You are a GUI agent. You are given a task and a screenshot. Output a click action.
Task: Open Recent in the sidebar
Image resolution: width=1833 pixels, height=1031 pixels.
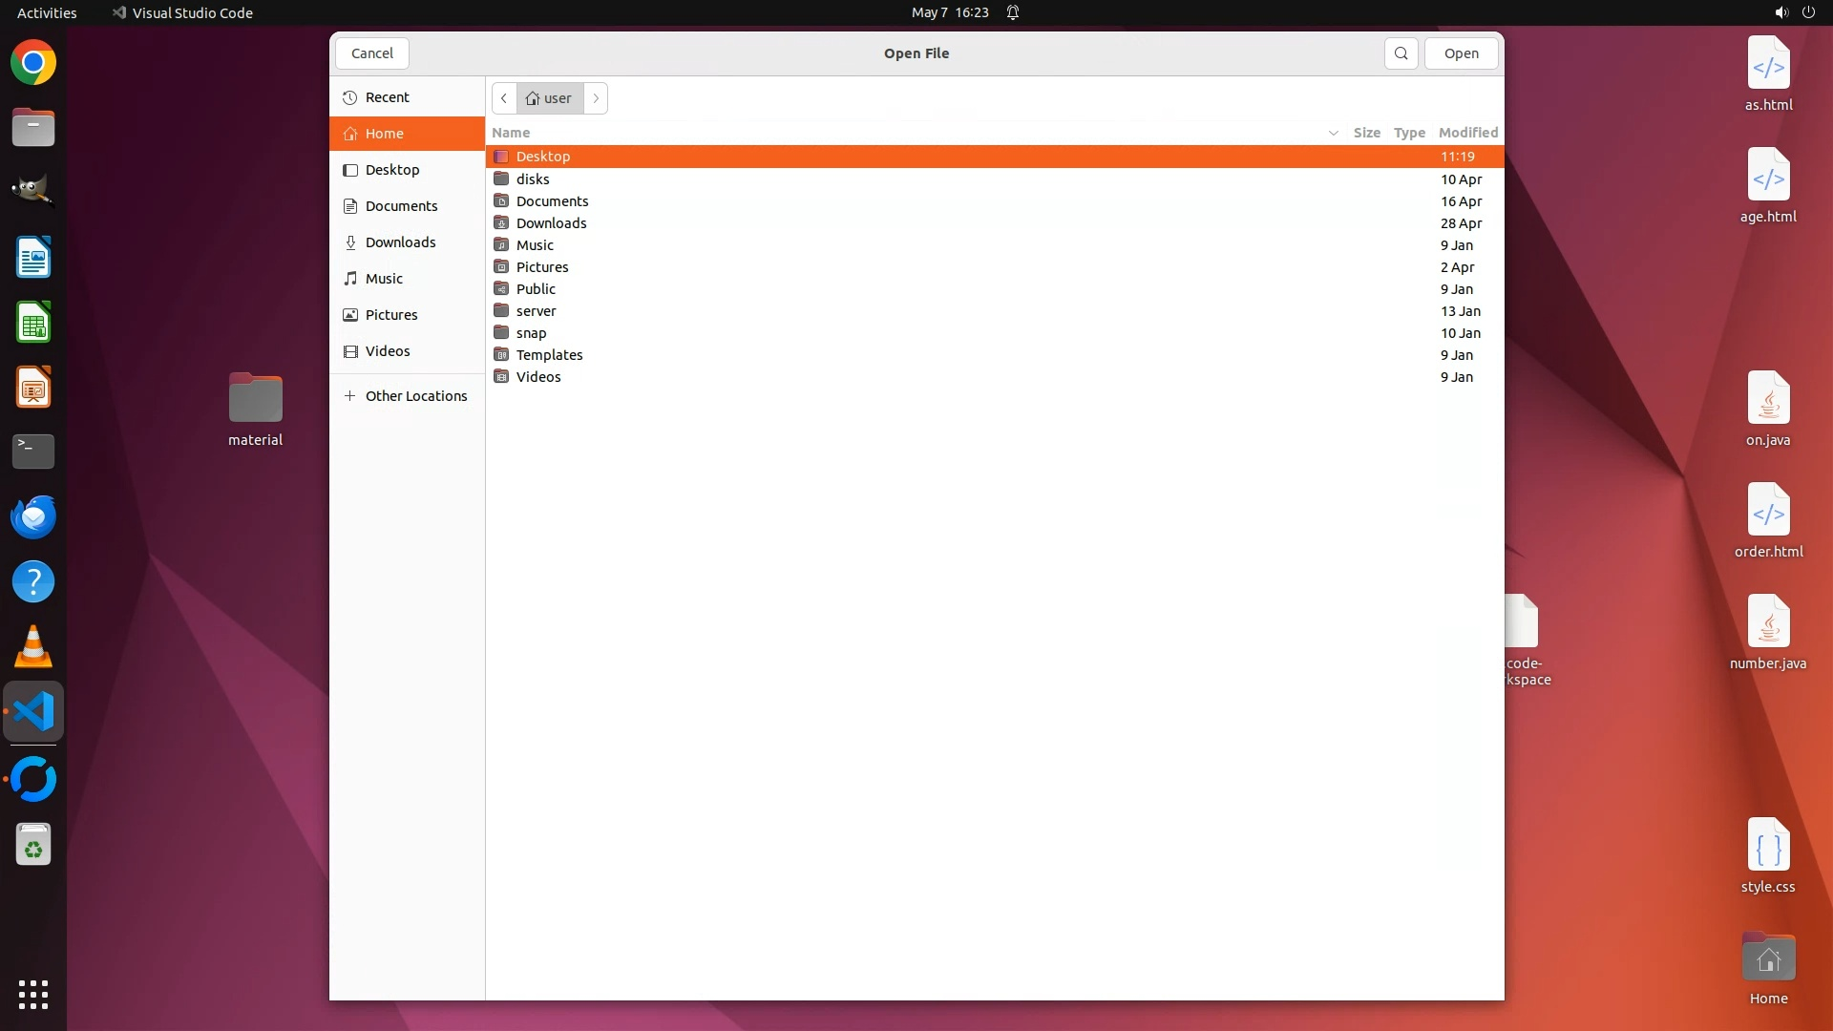tap(387, 97)
